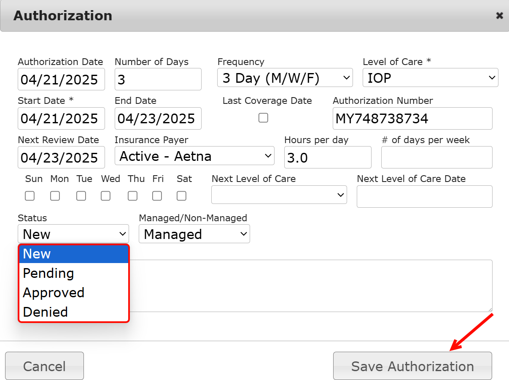Enable the Wed day checkbox
509x380 pixels.
click(105, 196)
